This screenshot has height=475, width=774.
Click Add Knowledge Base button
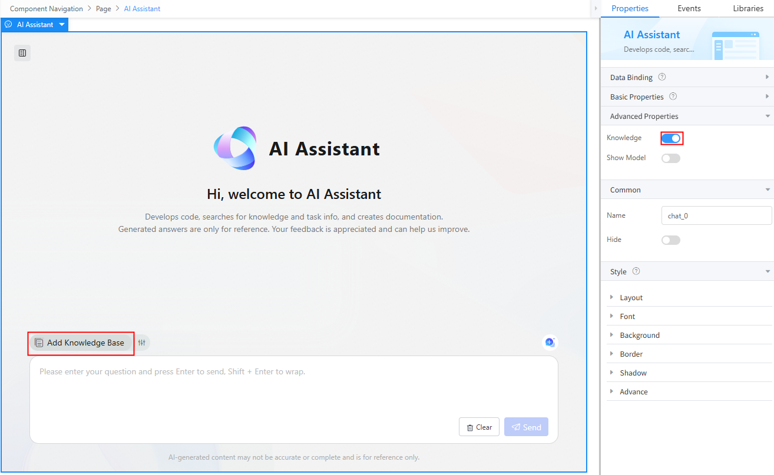tap(80, 343)
